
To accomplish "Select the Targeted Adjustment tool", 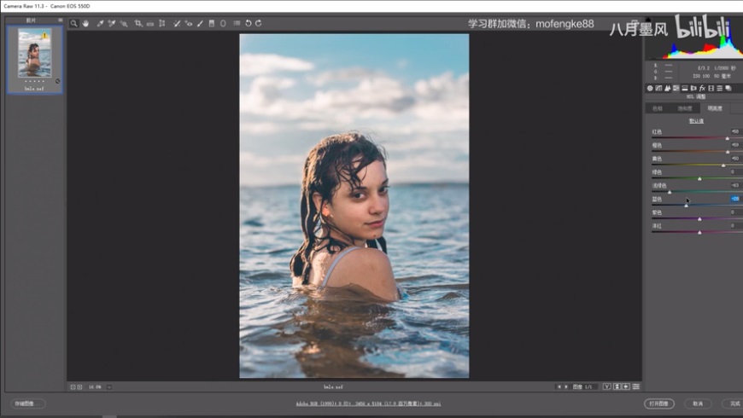I will (x=124, y=23).
